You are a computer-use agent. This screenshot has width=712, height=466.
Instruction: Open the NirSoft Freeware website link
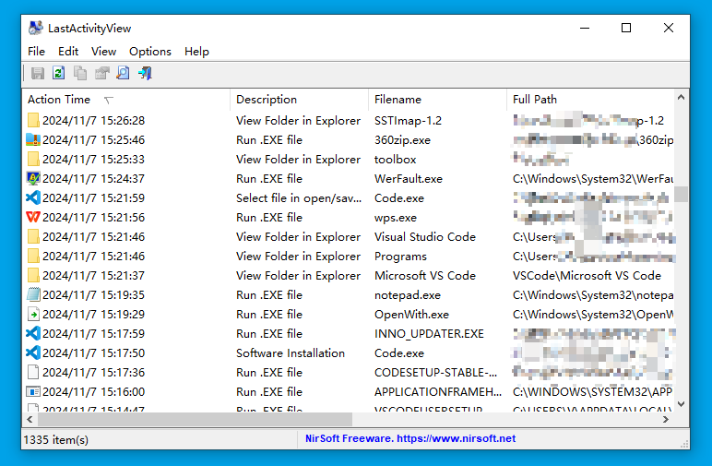tap(410, 438)
